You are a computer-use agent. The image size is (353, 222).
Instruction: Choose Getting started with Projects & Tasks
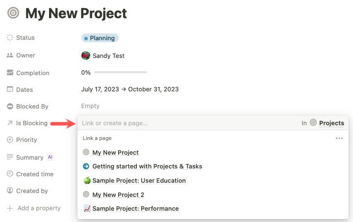pos(147,166)
